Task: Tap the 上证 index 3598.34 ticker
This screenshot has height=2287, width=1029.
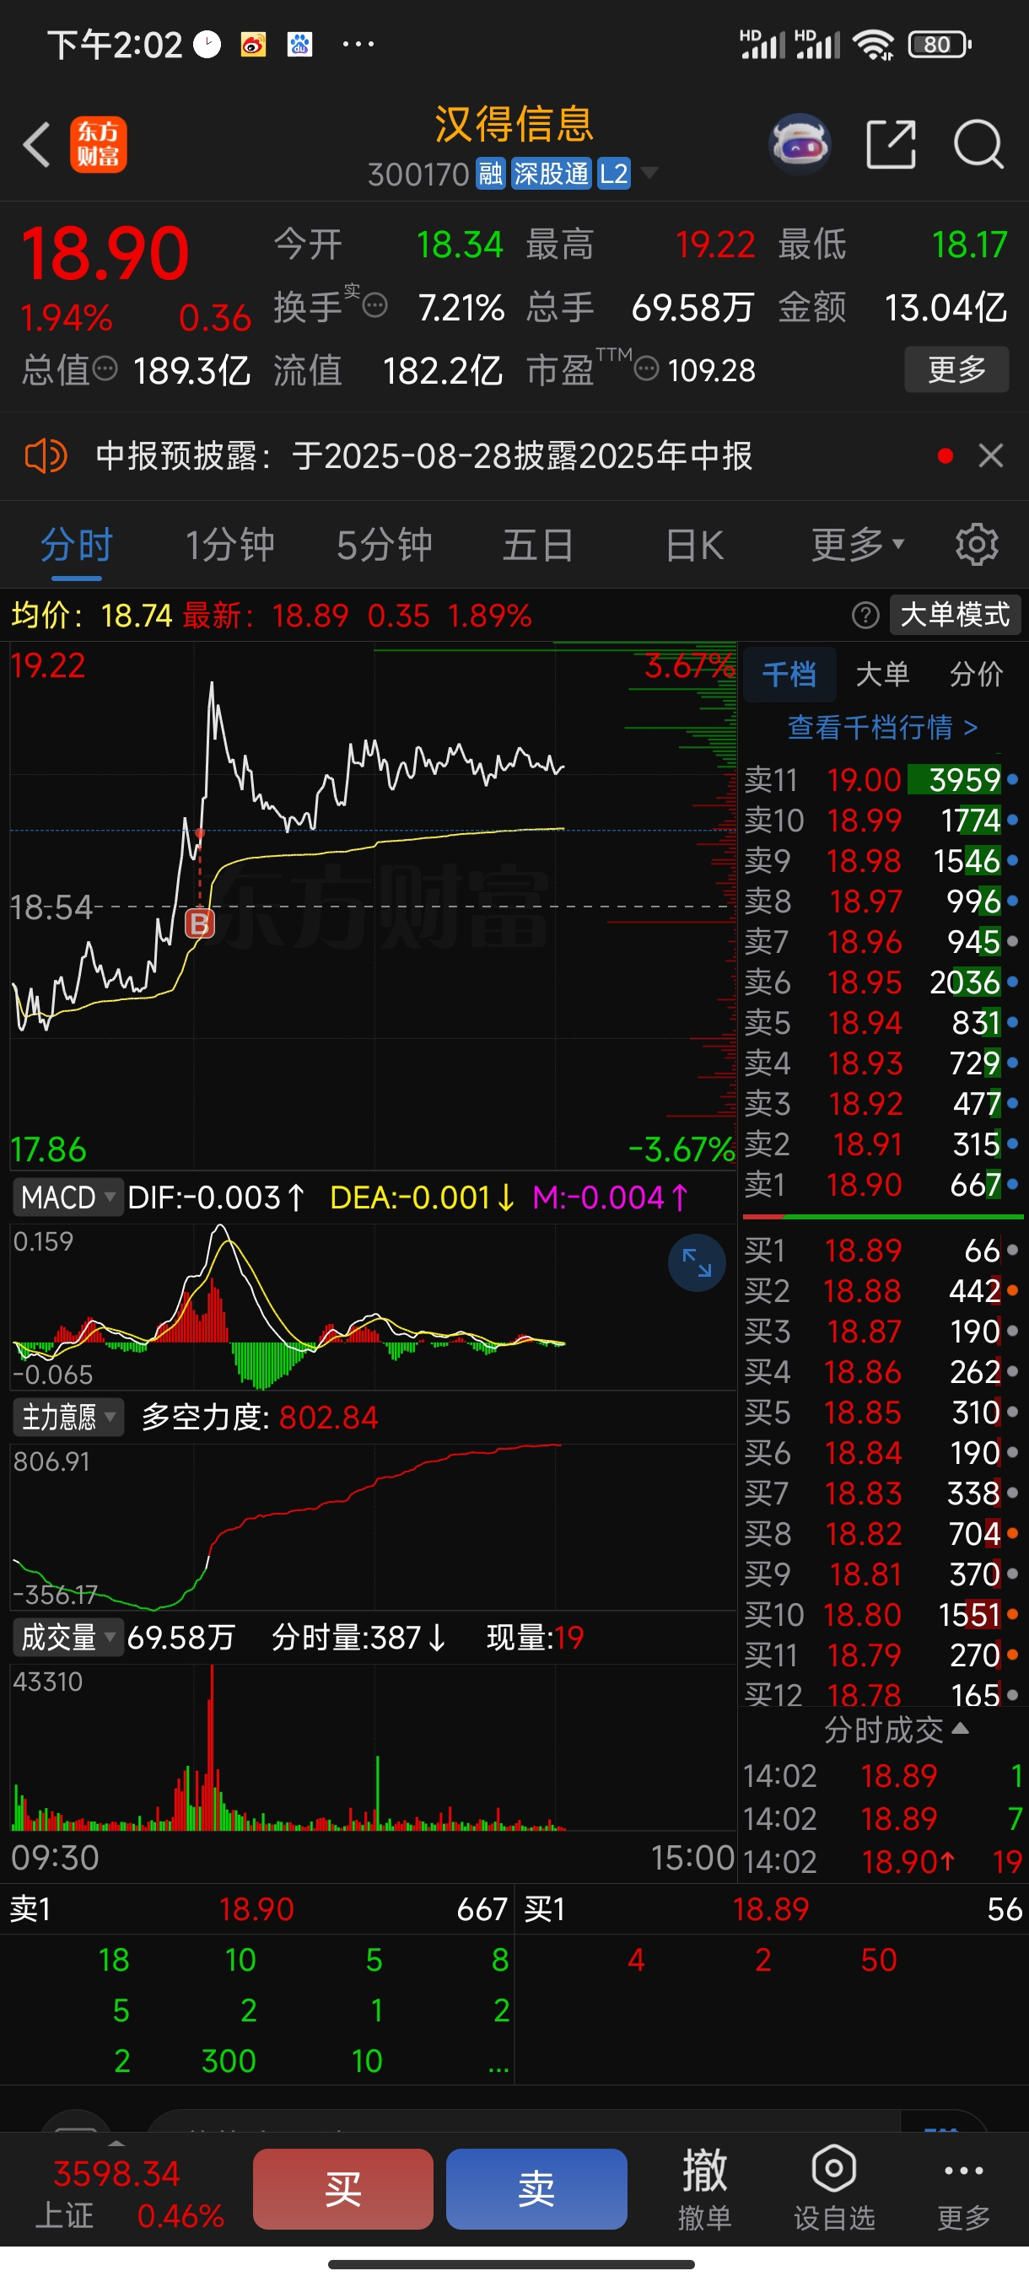Action: [130, 2193]
